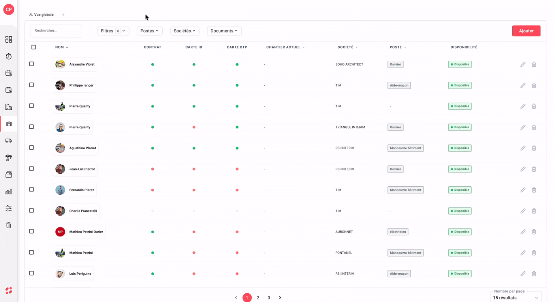The height and width of the screenshot is (302, 553).
Task: Click the FONTANEL company cell
Action: tap(344, 253)
